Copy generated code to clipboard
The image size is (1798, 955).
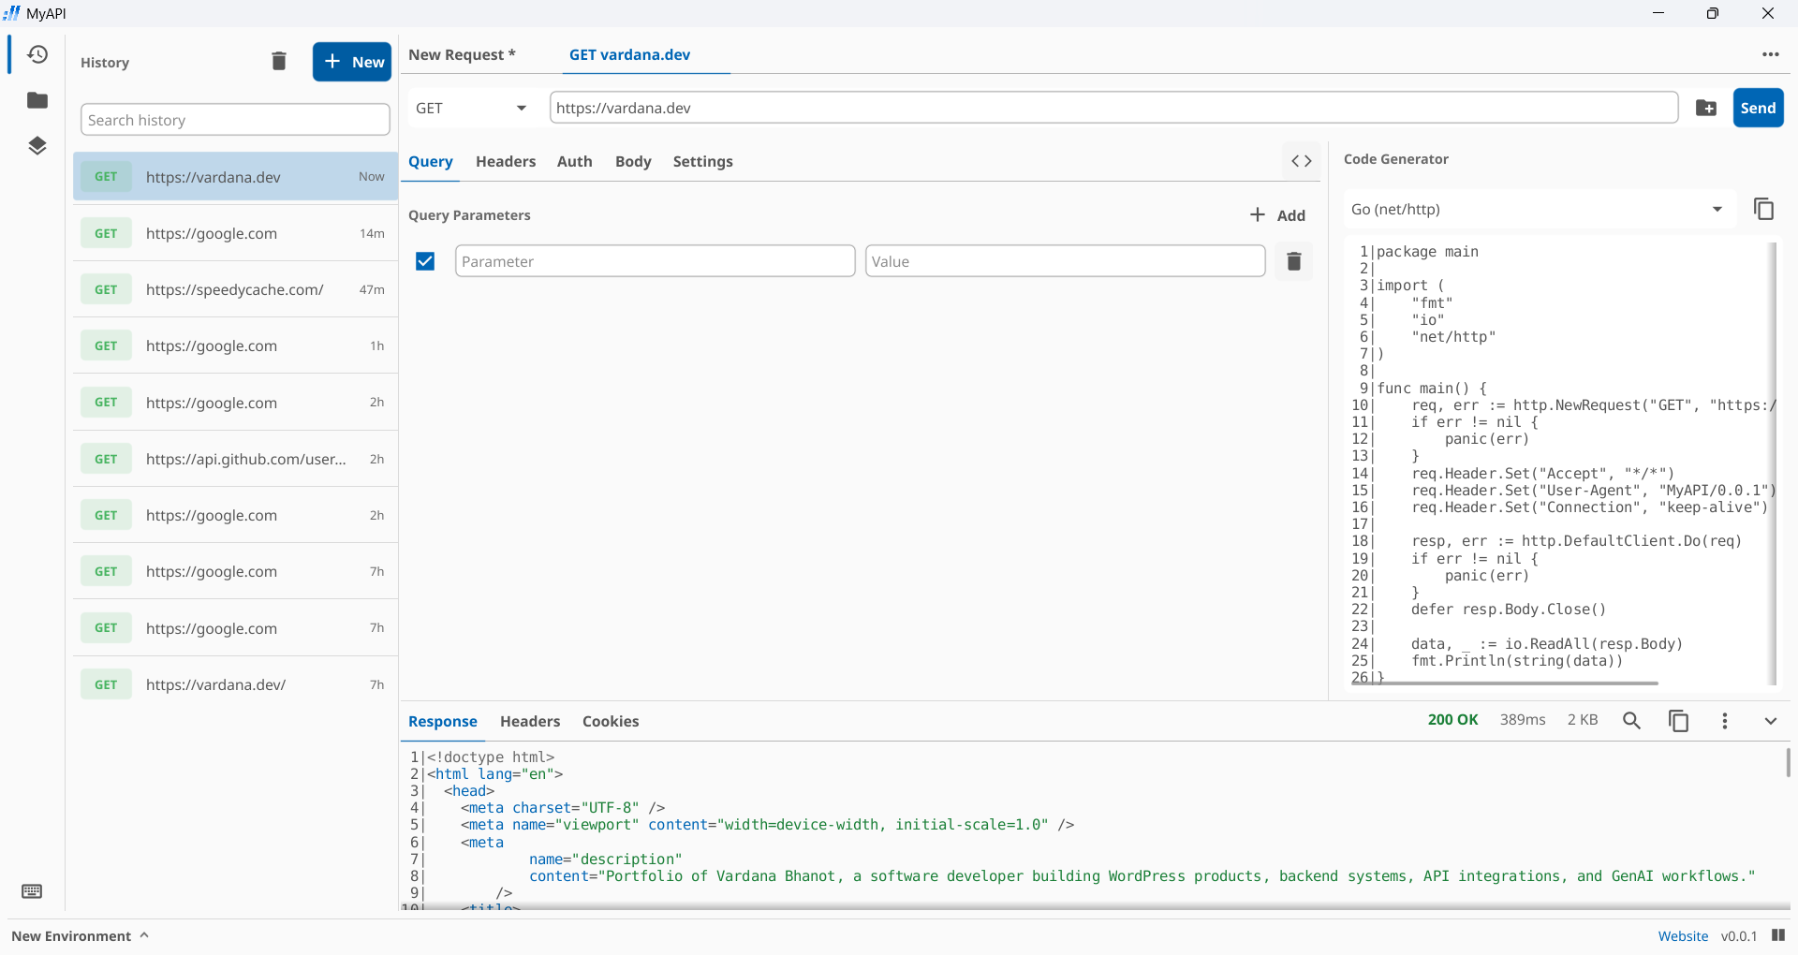tap(1763, 209)
